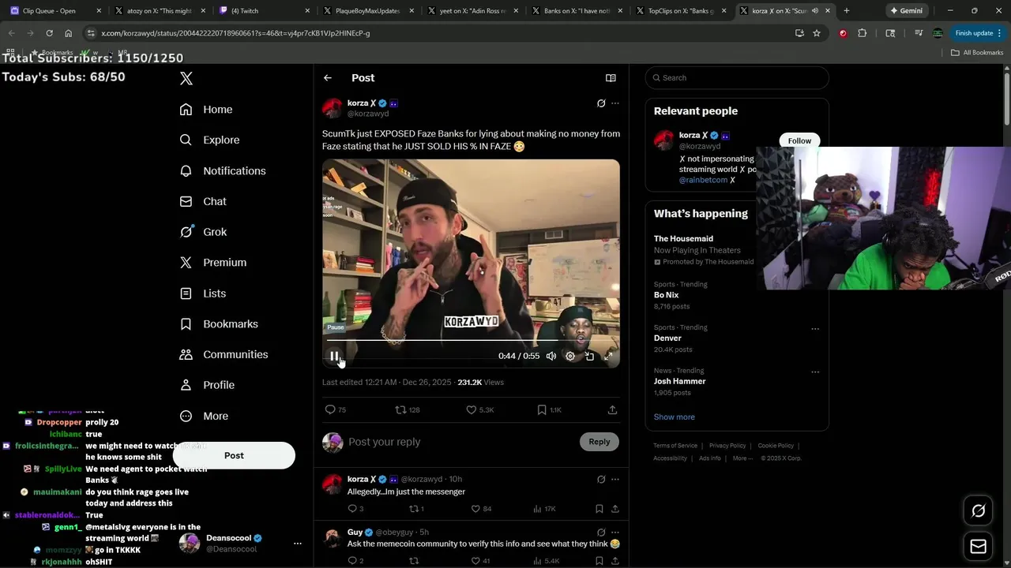Open options for Josh Hammer trend
The height and width of the screenshot is (568, 1011).
(815, 372)
